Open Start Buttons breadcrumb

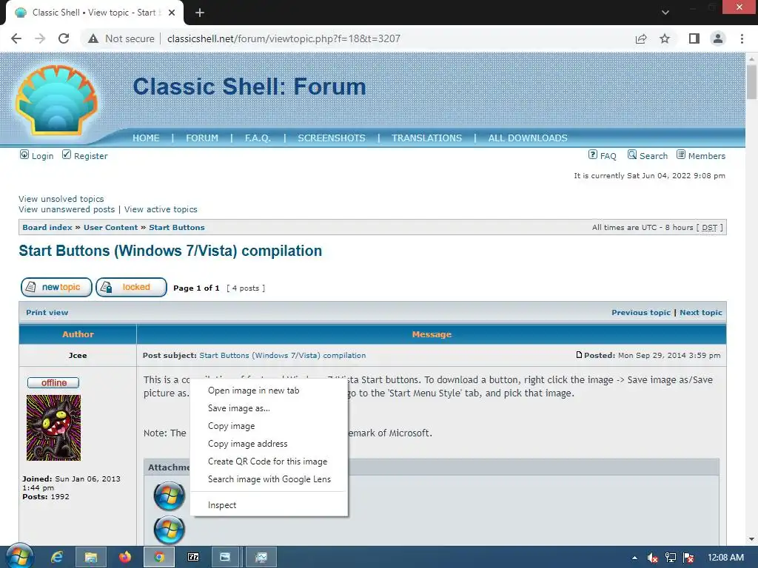tap(177, 228)
